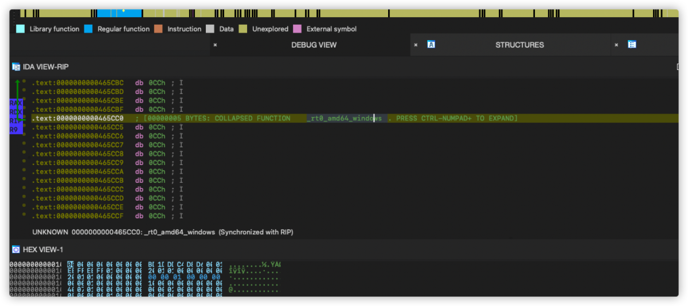Click _rt0_amd64_windows function name in listing

tap(345, 118)
